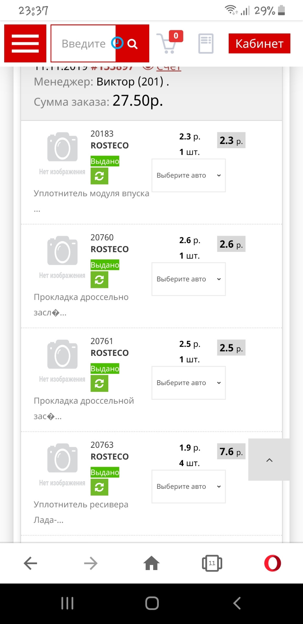
Task: Click the blue clock icon in search field
Action: 117,43
